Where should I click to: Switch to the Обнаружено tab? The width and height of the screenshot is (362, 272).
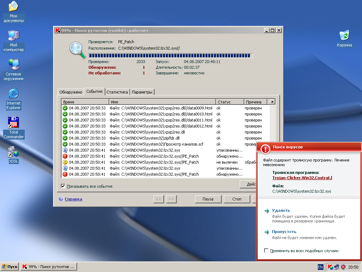71,92
